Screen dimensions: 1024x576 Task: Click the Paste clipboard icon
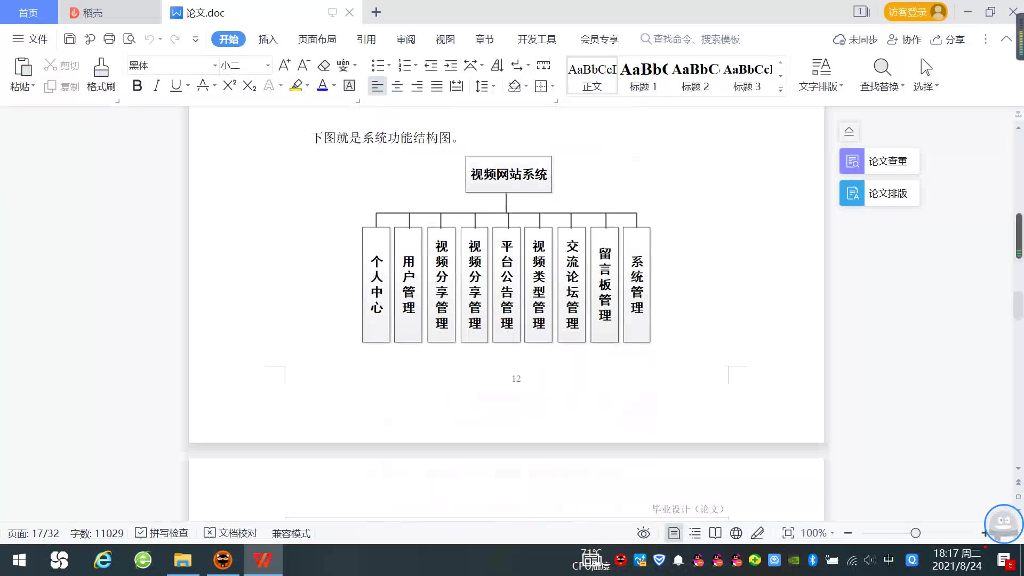[x=22, y=68]
